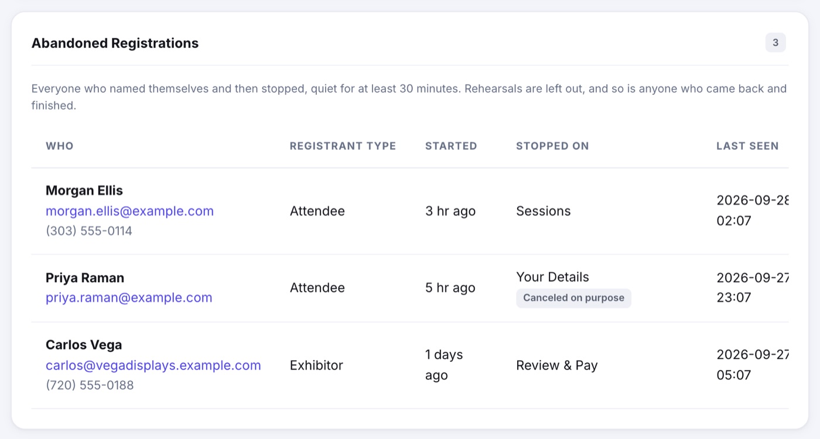This screenshot has width=820, height=439.
Task: Click the Review & Pay stopped-on cell
Action: pyautogui.click(x=557, y=365)
